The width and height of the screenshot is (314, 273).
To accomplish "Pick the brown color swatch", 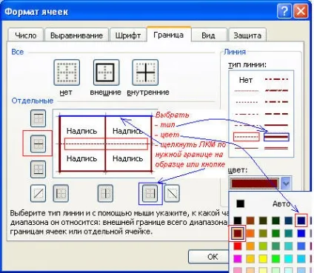I will tap(250, 220).
